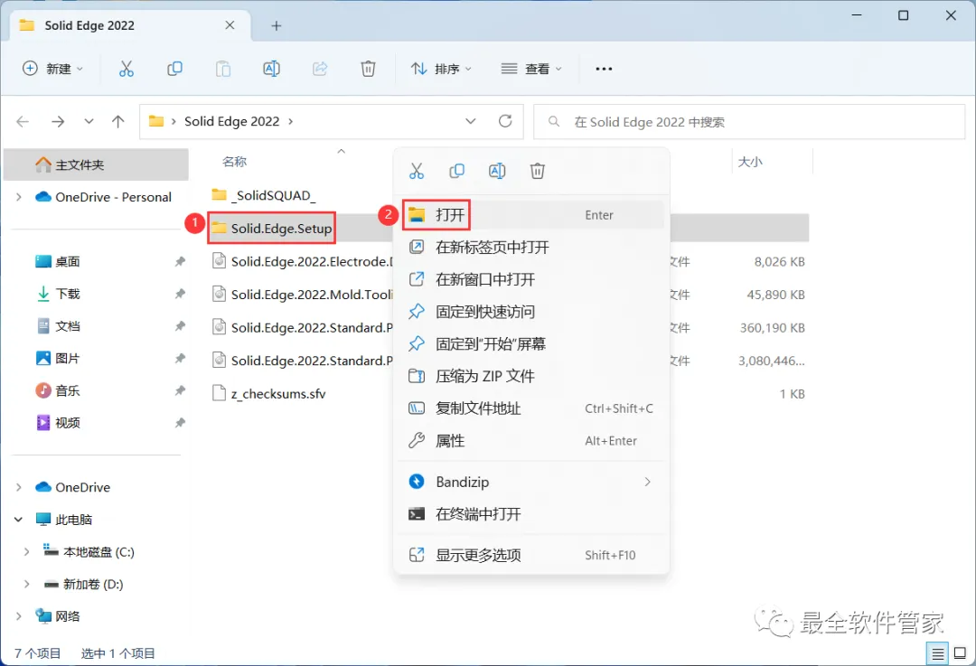Select the _SolidSQUAD_ folder
The width and height of the screenshot is (976, 666).
(264, 195)
